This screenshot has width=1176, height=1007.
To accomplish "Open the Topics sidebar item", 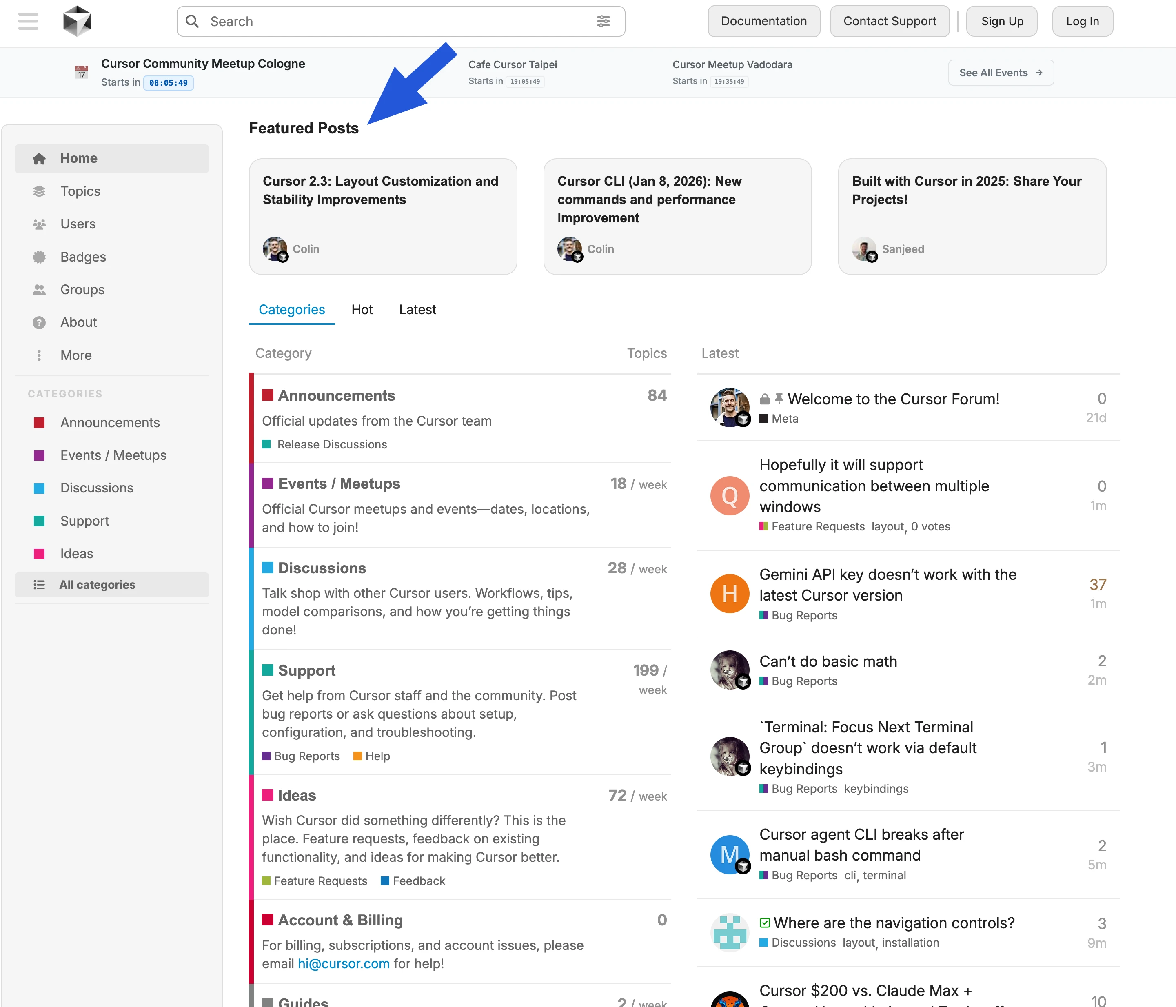I will pos(80,191).
